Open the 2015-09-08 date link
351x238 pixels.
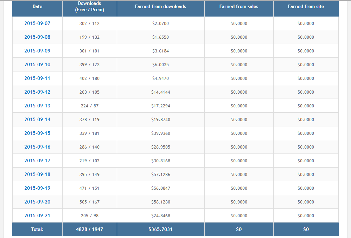37,37
